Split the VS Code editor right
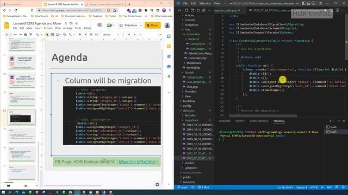Viewport: 348px width, 195px height. point(337,10)
